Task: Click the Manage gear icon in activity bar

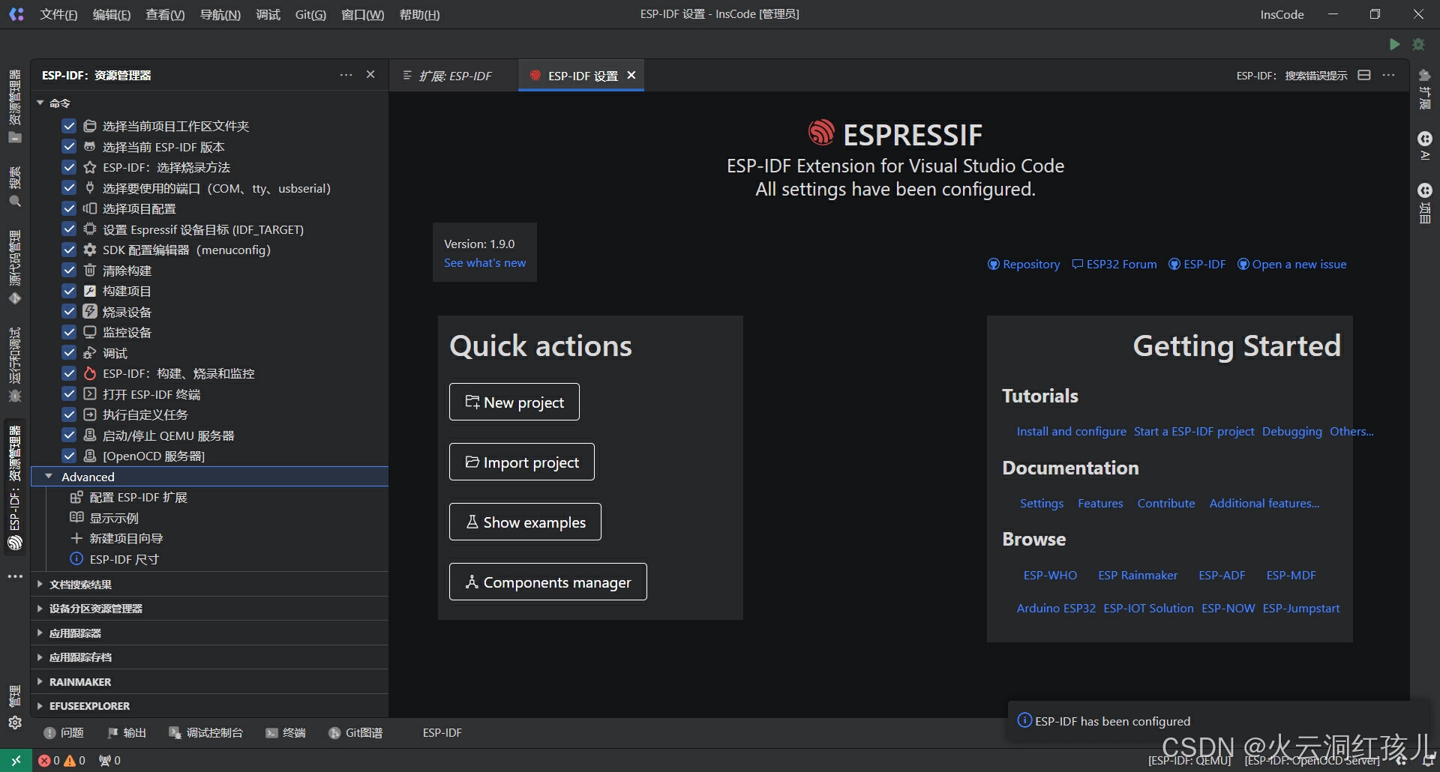Action: 15,723
